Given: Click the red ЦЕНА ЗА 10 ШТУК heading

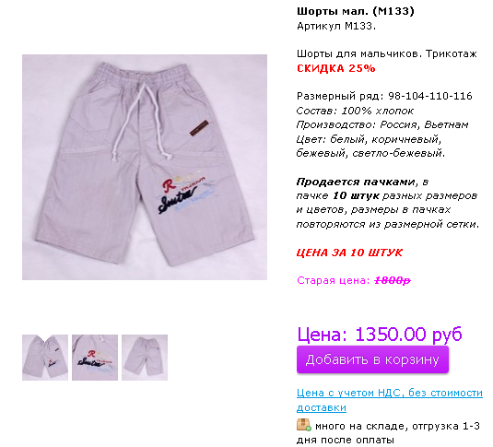Looking at the screenshot, I should click(349, 253).
